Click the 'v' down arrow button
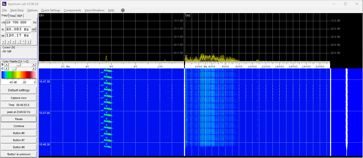Viewport: 363px width, 158px height. [29, 42]
